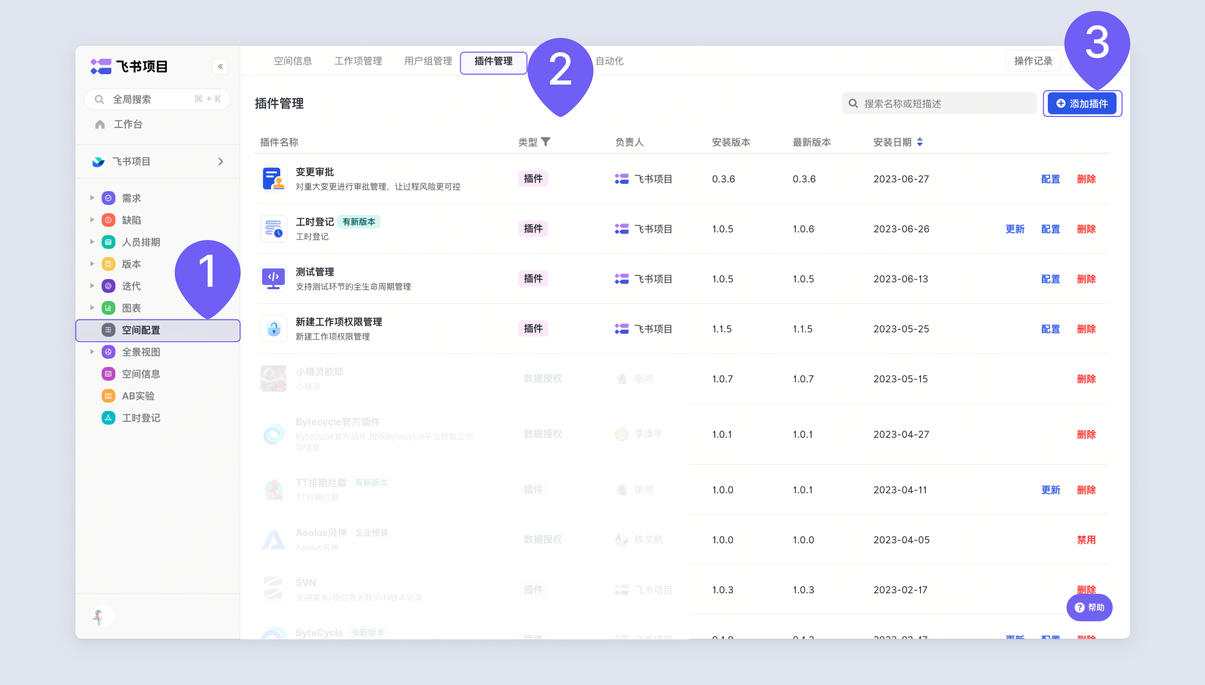The width and height of the screenshot is (1205, 685).
Task: Expand the 需求 tree item
Action: (x=92, y=198)
